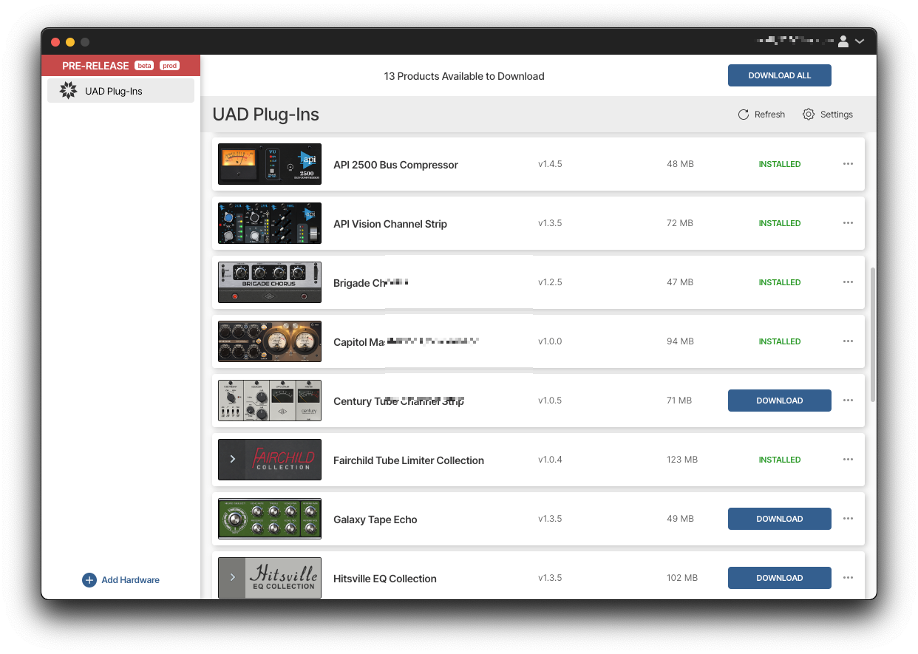Open Settings via its text label
Viewport: 918px width, 654px height.
point(837,115)
